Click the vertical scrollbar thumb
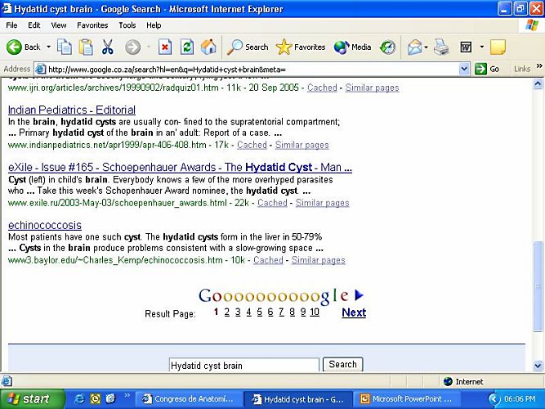Image resolution: width=545 pixels, height=409 pixels. point(538,287)
